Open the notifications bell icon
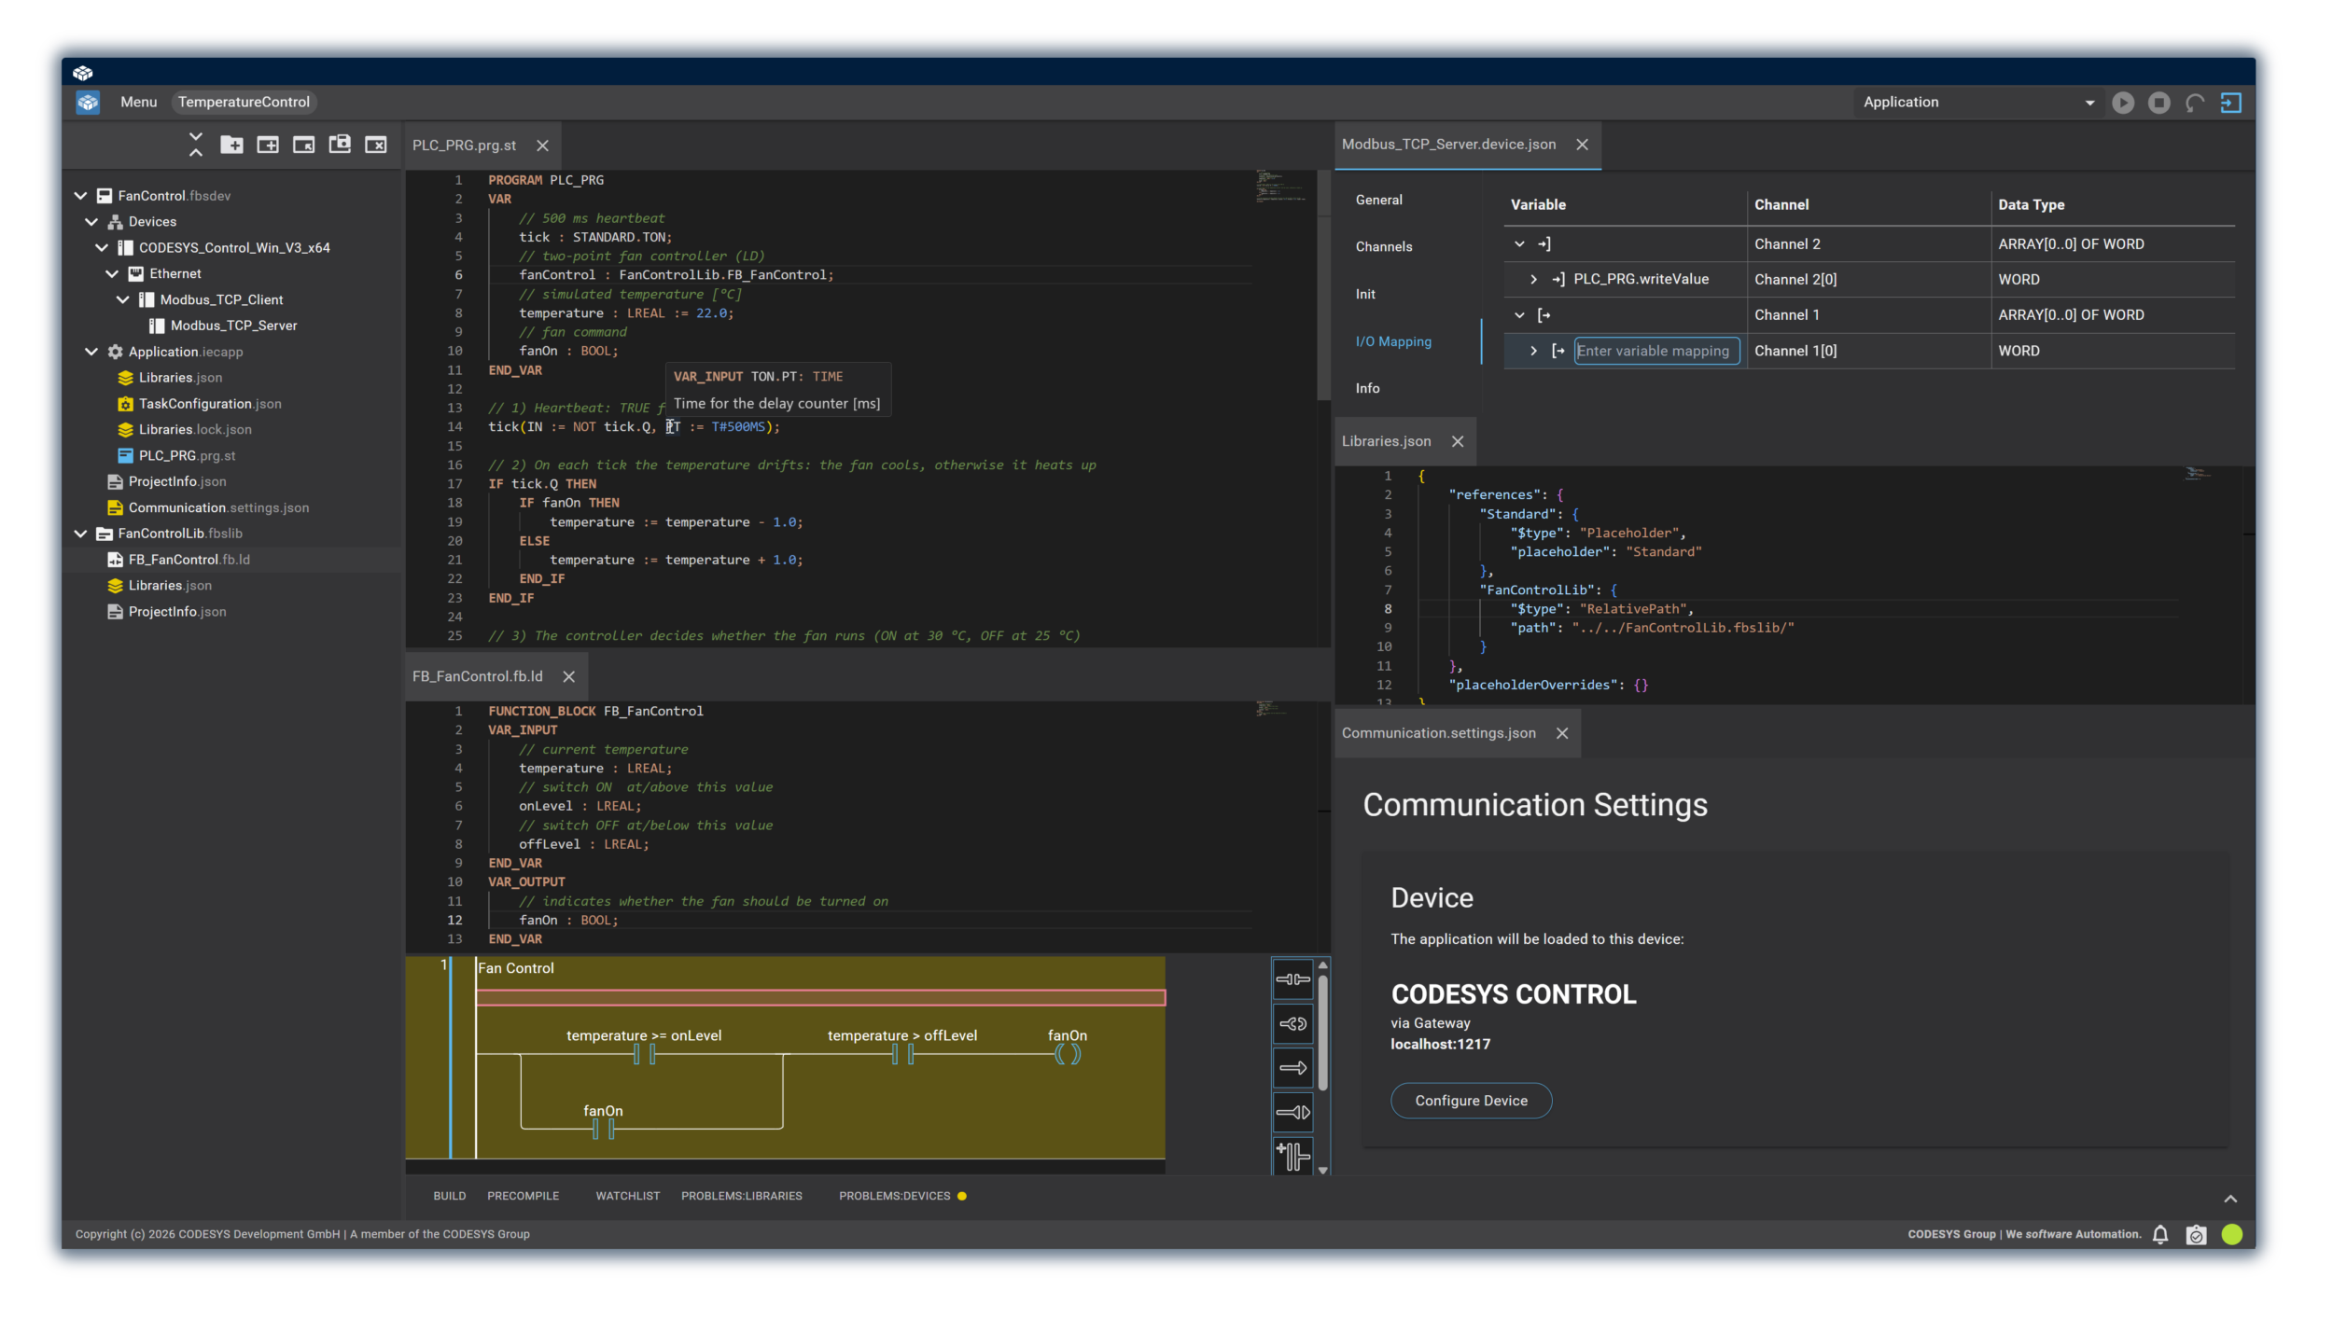Screen dimensions: 2333x1318 [2160, 1235]
